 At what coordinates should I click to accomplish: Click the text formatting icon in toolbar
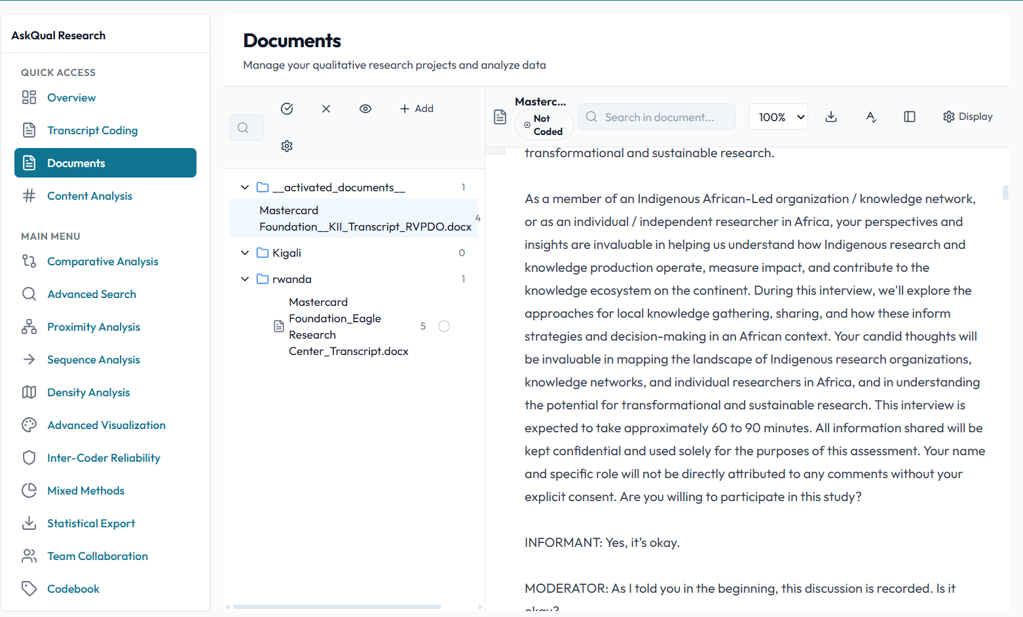pos(870,117)
